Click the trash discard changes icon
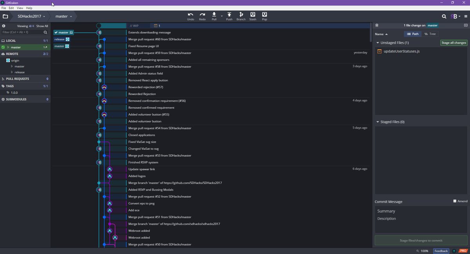This screenshot has height=254, width=470. [x=377, y=25]
